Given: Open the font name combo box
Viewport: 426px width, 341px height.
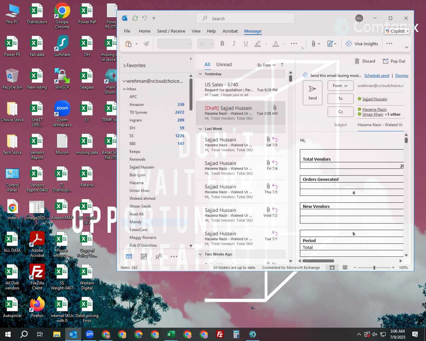Looking at the screenshot, I should click(x=175, y=44).
